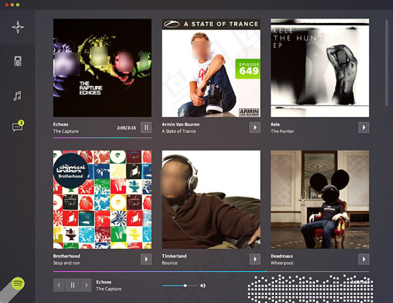Click 'The Capture' in bottom player bar
Screen dimensions: 393x303
coord(109,288)
